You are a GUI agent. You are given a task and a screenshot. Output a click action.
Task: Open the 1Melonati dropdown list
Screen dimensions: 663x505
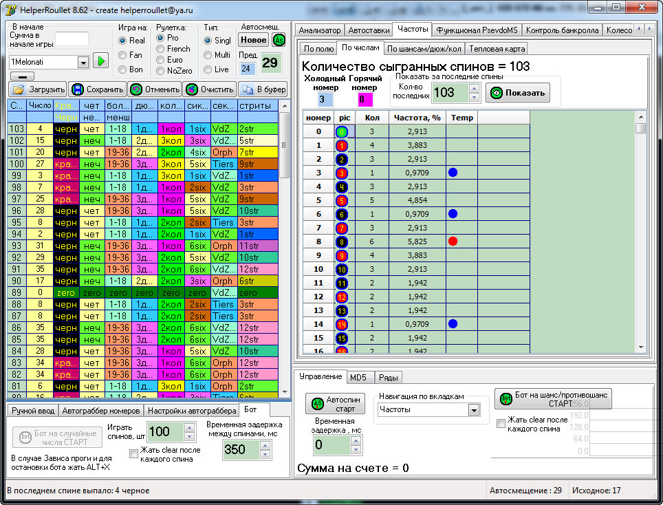coord(83,62)
